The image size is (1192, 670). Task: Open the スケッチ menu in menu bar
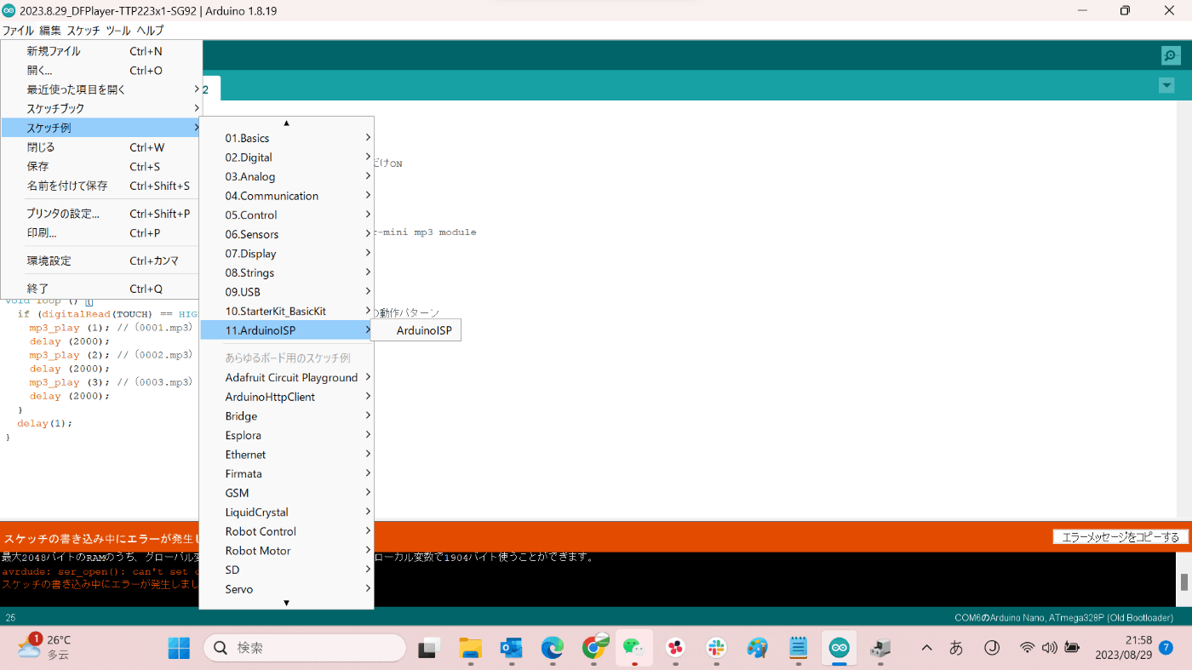click(83, 31)
